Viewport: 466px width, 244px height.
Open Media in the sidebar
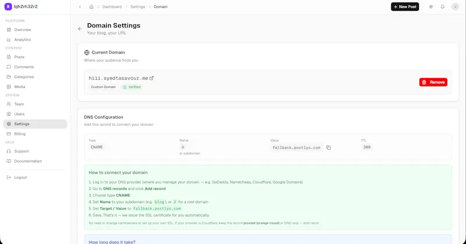[35, 87]
